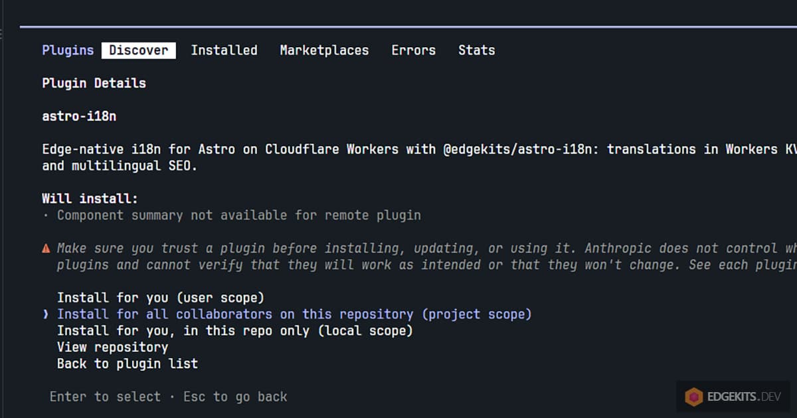Image resolution: width=797 pixels, height=418 pixels.
Task: Click 'Component summary not available for remote plugin'
Action: pos(238,216)
